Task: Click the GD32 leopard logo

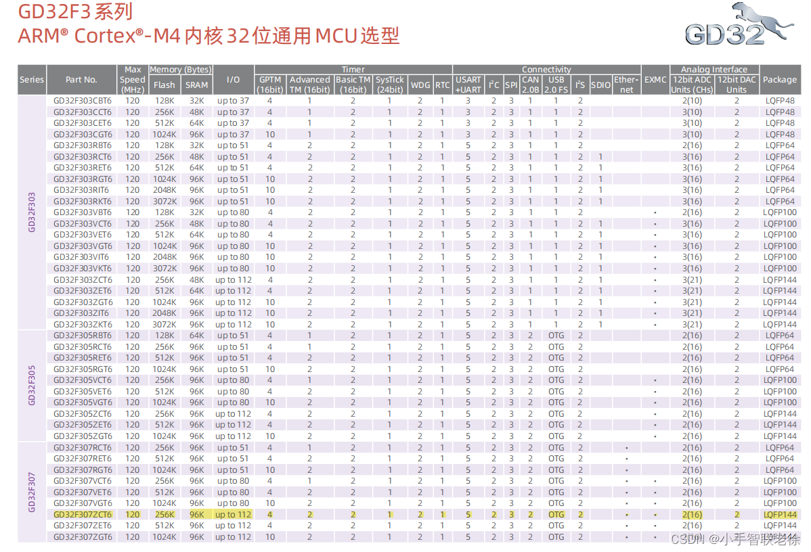Action: pyautogui.click(x=739, y=25)
